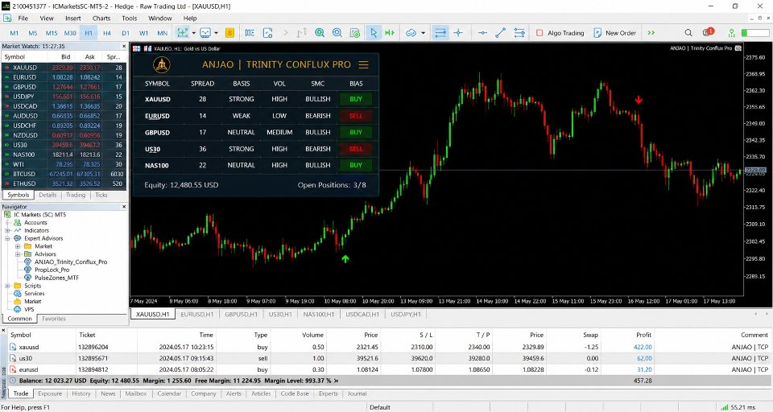Open ANJAO panel hamburger menu
773x412 pixels.
pos(364,64)
